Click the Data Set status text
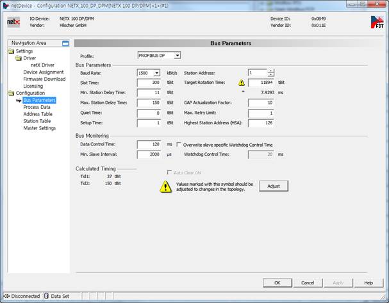 click(x=60, y=297)
